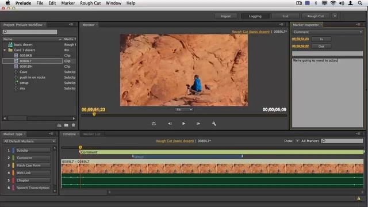This screenshot has width=368, height=207.
Task: Add a Subclip marker
Action: pyautogui.click(x=33, y=150)
